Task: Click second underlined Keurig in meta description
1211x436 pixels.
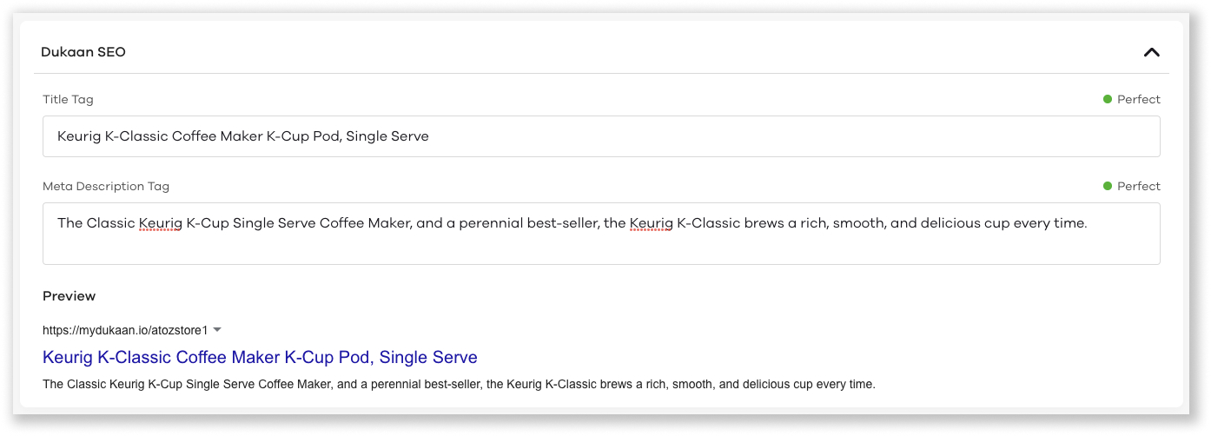Action: 652,223
